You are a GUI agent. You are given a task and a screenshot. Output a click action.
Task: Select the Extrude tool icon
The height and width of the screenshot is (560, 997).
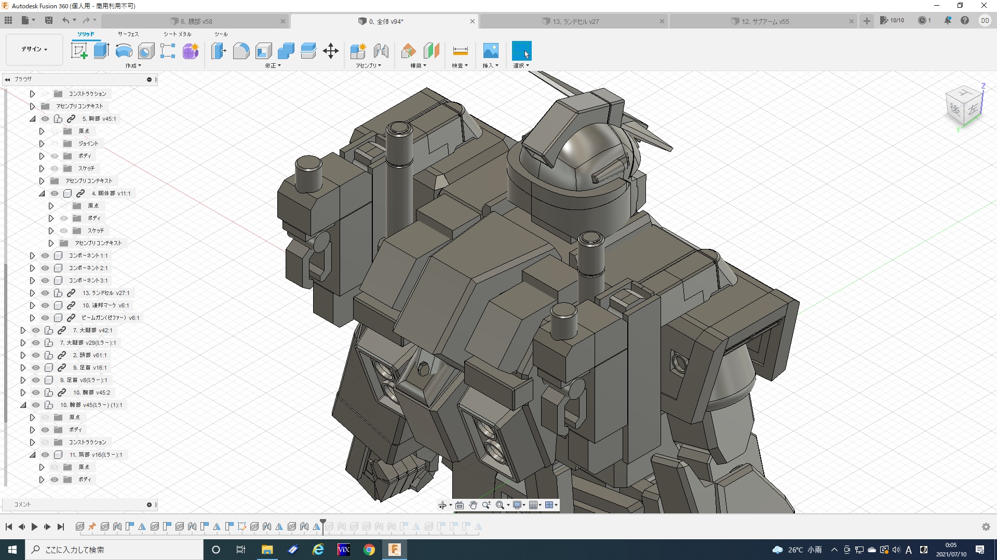point(101,51)
